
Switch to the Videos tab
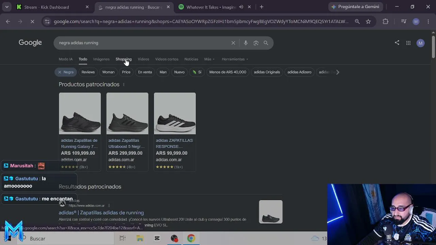pos(143,59)
